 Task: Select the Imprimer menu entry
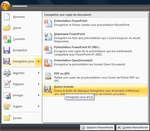pyautogui.click(x=22, y=73)
